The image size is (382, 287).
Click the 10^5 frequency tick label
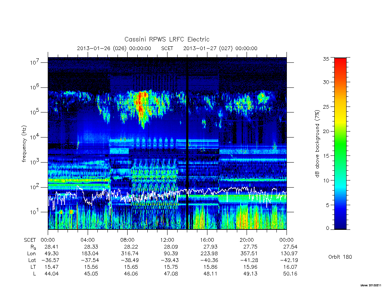35,112
